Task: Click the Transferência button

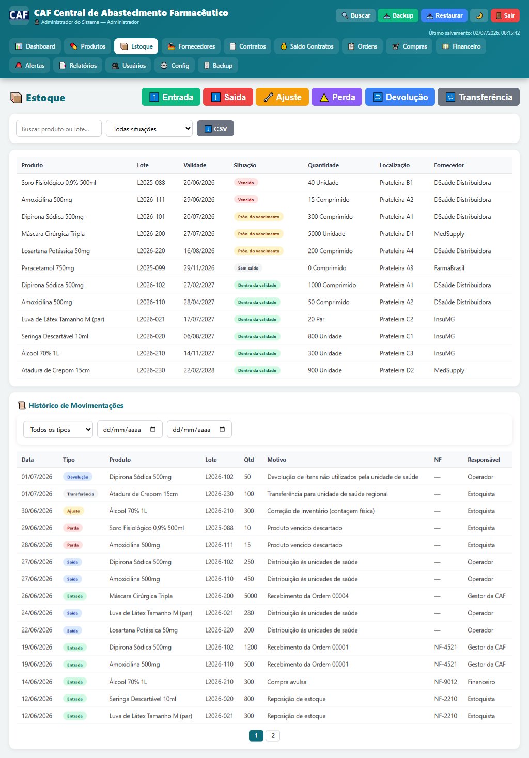Action: point(478,97)
